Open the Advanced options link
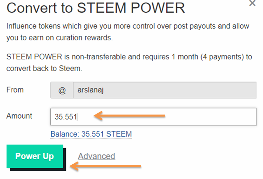Viewport: 263px width, 179px height. [x=96, y=156]
